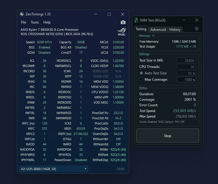Viewport: 218px width, 184px height.
Task: Select the Max Coverage radio button
Action: point(141,80)
